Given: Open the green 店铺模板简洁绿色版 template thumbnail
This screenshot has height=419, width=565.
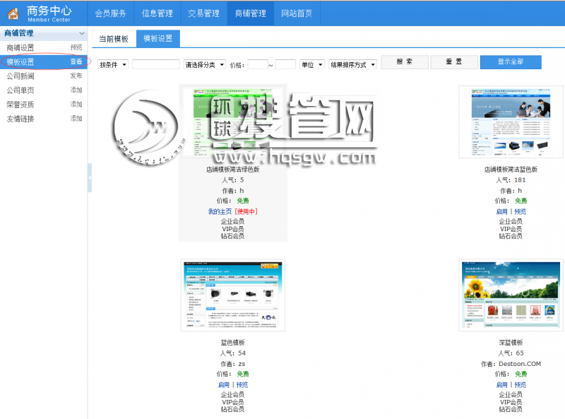Looking at the screenshot, I should pos(233,124).
